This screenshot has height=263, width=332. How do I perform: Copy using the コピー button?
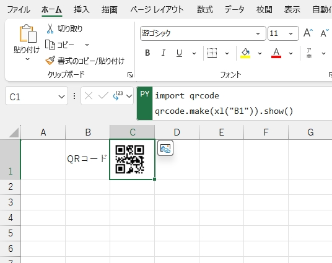pyautogui.click(x=59, y=45)
